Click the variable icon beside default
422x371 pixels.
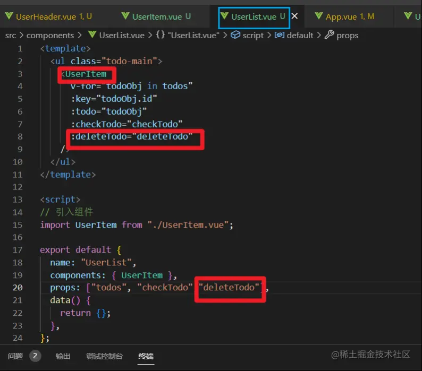coord(279,35)
